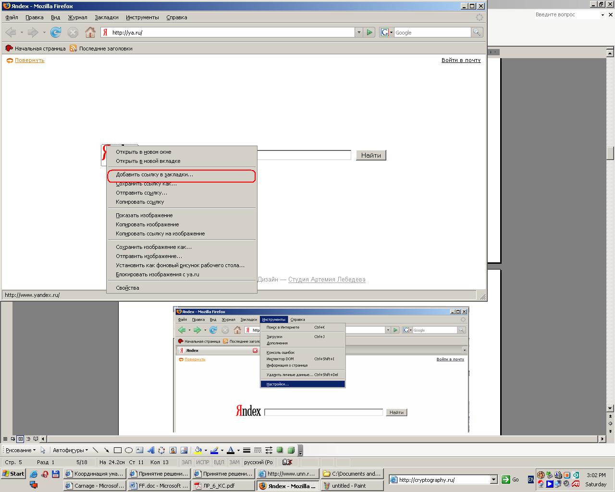Open the Firefox Home page icon

coord(90,33)
